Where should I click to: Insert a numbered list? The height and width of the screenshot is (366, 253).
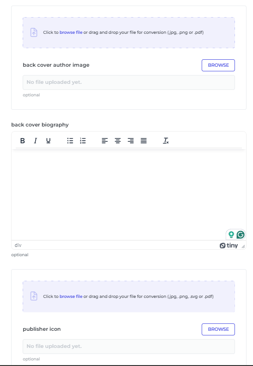tap(83, 140)
